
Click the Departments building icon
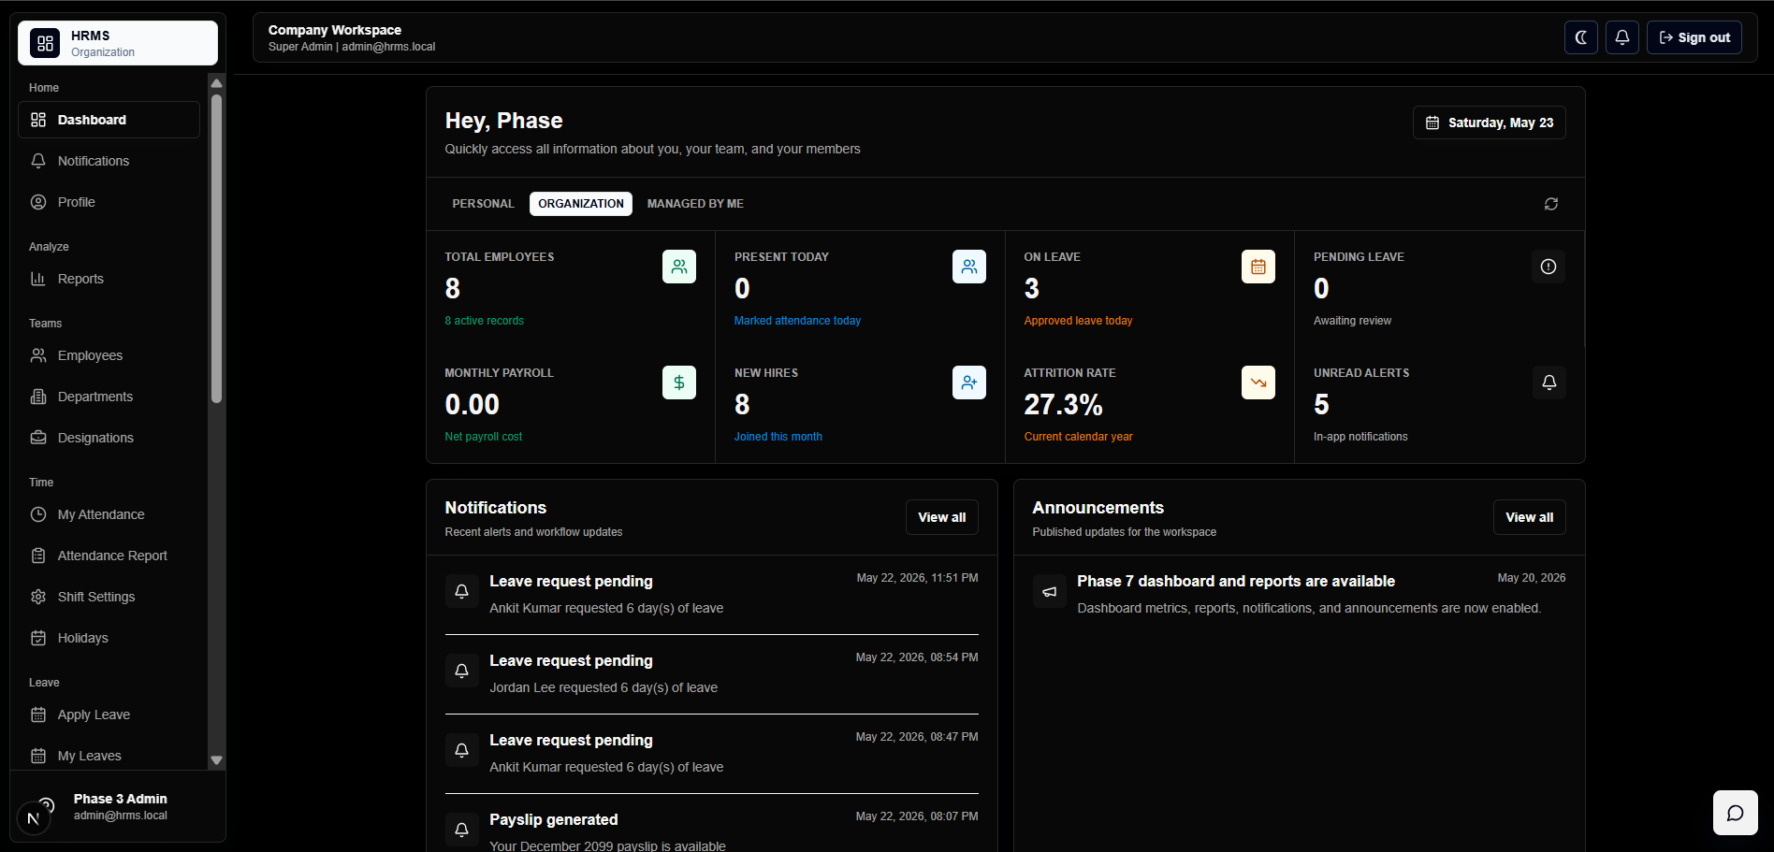pos(38,397)
